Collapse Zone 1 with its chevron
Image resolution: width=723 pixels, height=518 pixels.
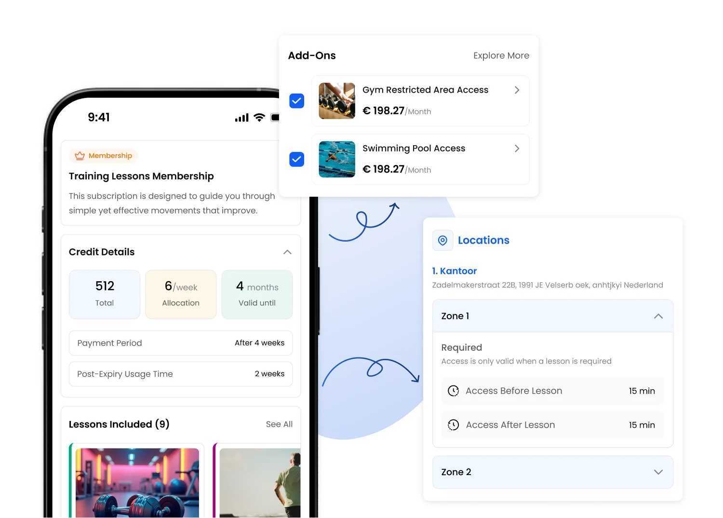[658, 316]
